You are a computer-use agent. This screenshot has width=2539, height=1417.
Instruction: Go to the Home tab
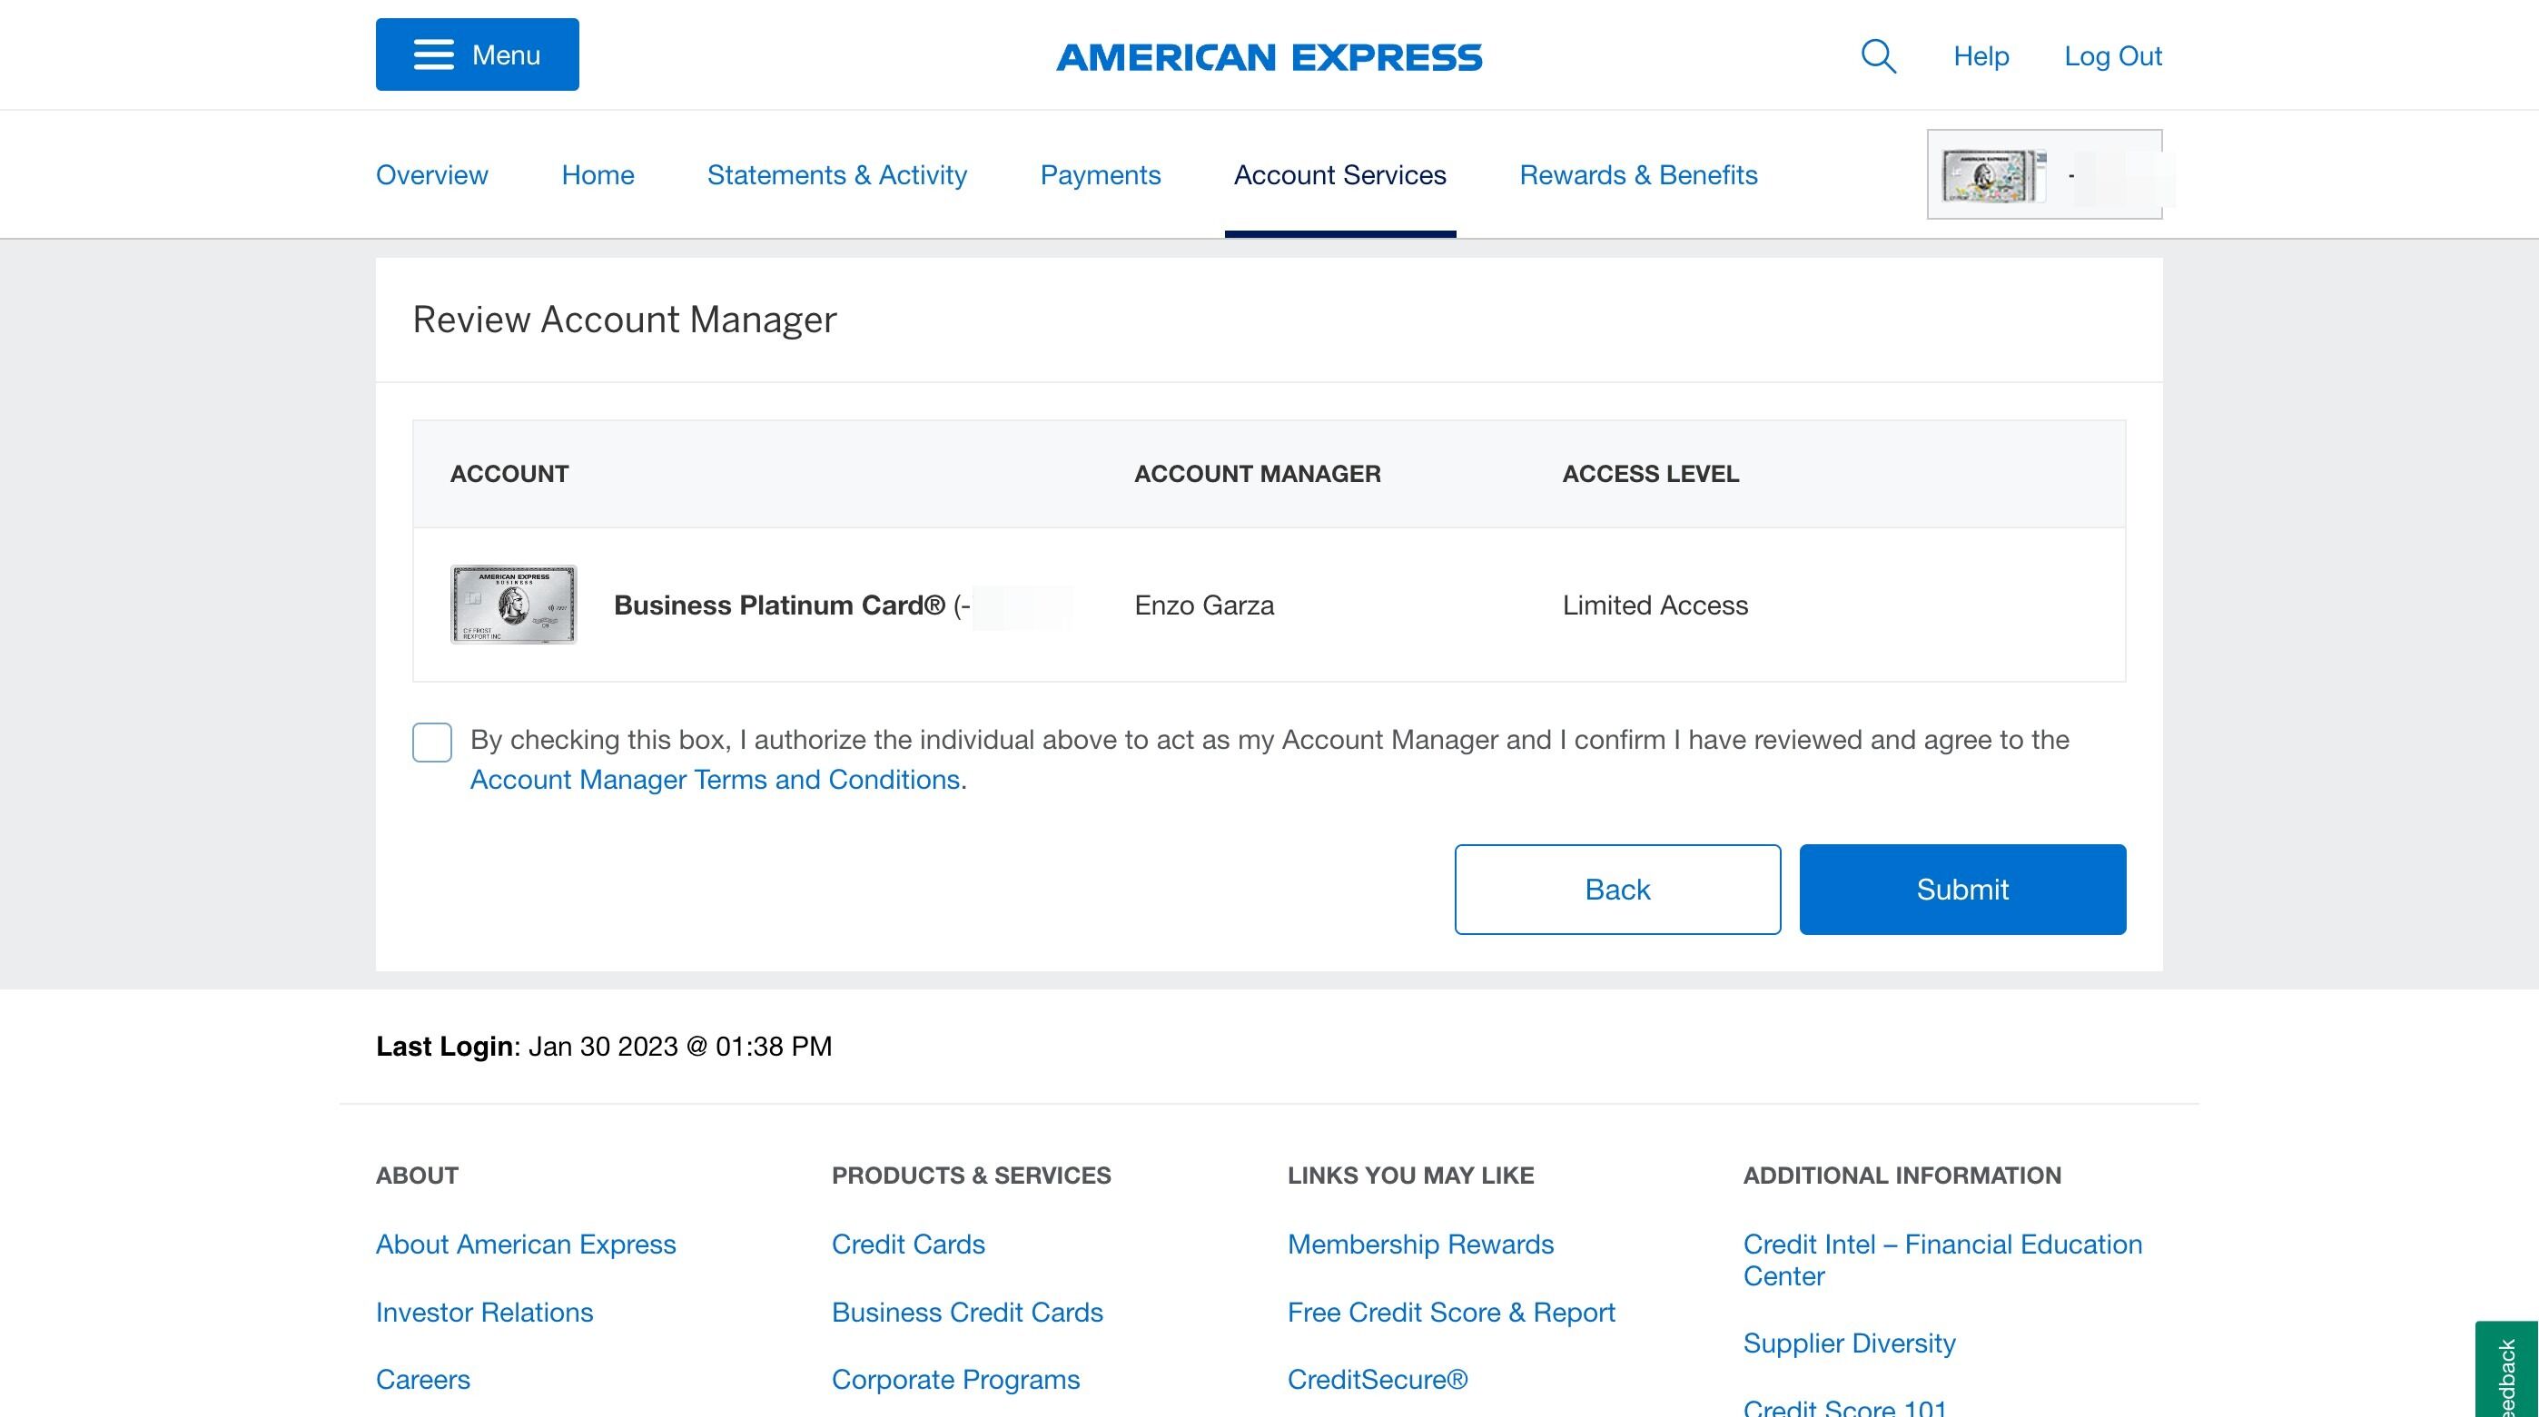click(x=598, y=174)
